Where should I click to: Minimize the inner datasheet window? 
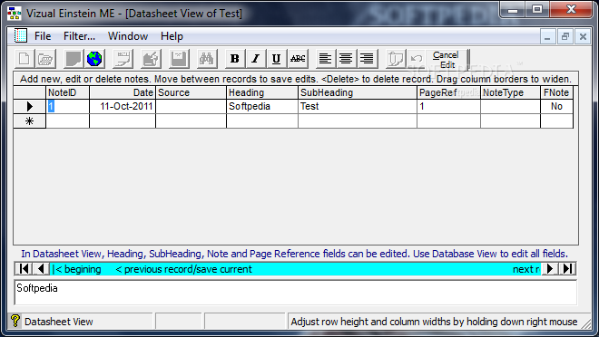547,37
